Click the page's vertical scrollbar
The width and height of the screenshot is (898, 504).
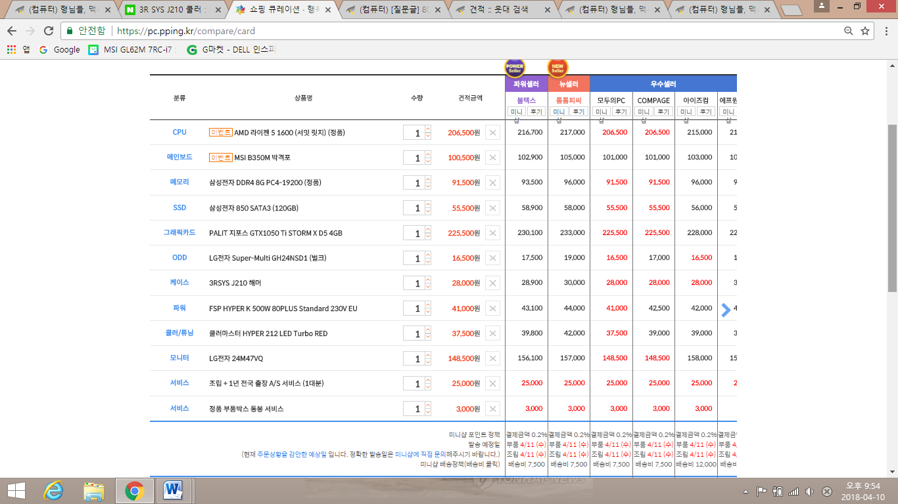click(x=892, y=209)
